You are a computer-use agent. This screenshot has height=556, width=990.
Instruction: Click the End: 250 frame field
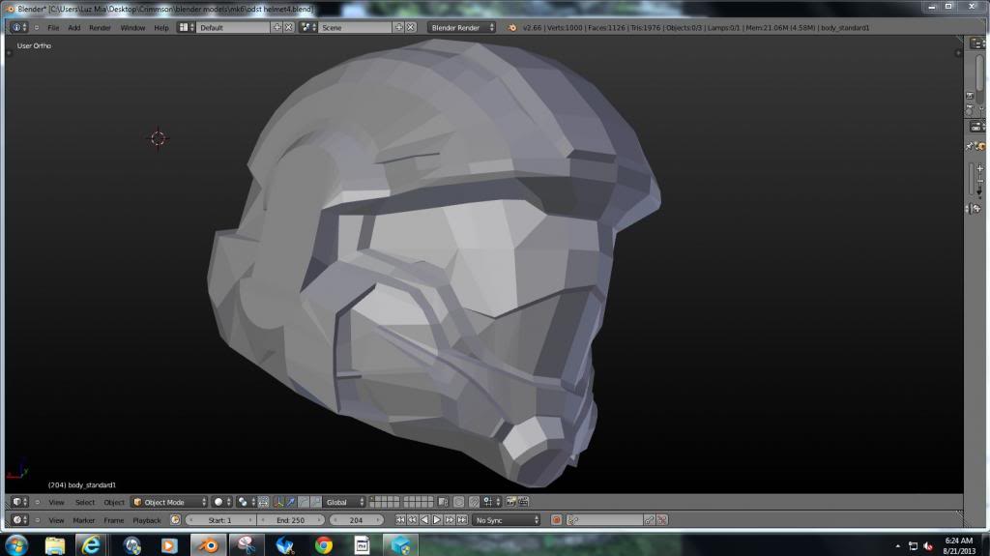click(291, 520)
